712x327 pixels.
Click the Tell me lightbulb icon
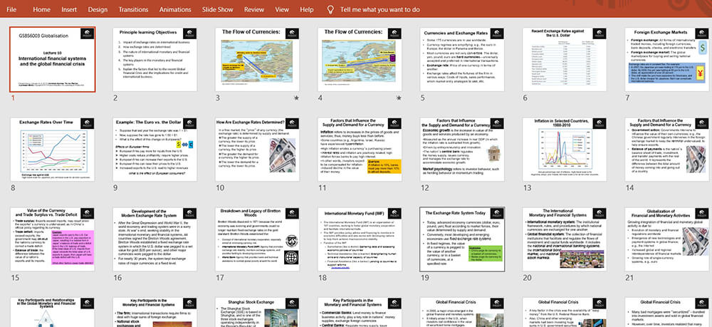(x=330, y=9)
